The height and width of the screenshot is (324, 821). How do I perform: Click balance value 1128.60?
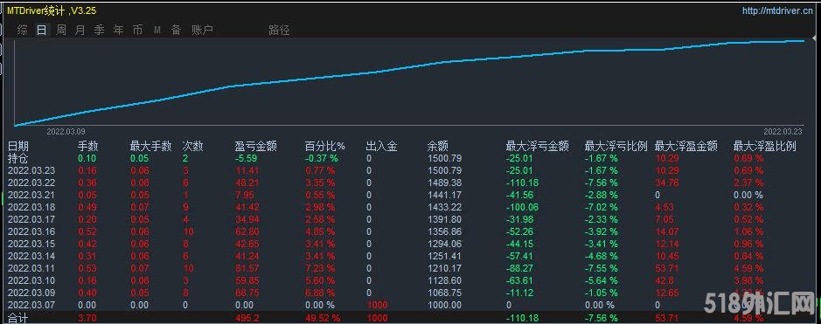[444, 280]
